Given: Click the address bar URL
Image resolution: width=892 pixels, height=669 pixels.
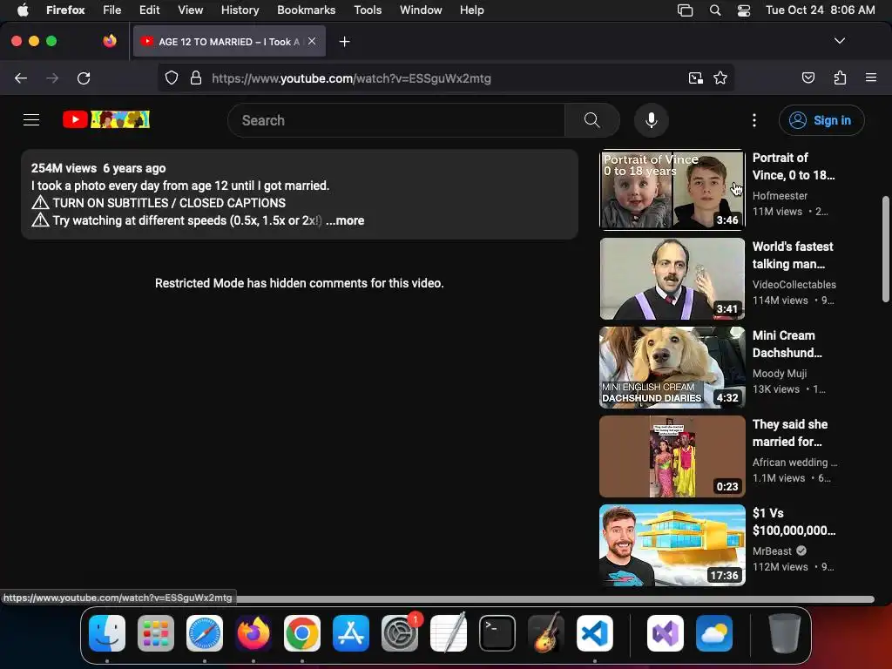Looking at the screenshot, I should [x=351, y=78].
